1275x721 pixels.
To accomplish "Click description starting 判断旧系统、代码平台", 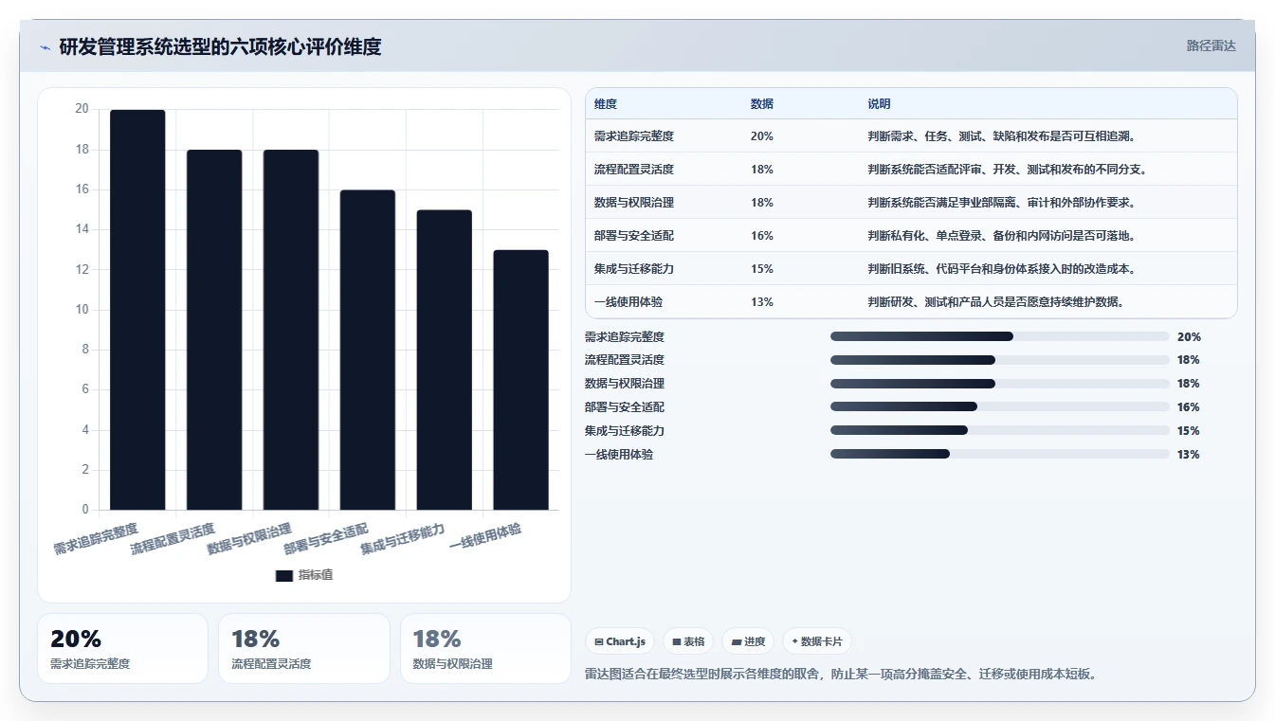I will click(x=1002, y=268).
